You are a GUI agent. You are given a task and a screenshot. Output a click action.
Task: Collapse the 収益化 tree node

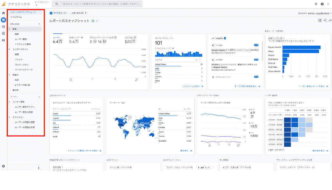pyautogui.click(x=10, y=75)
